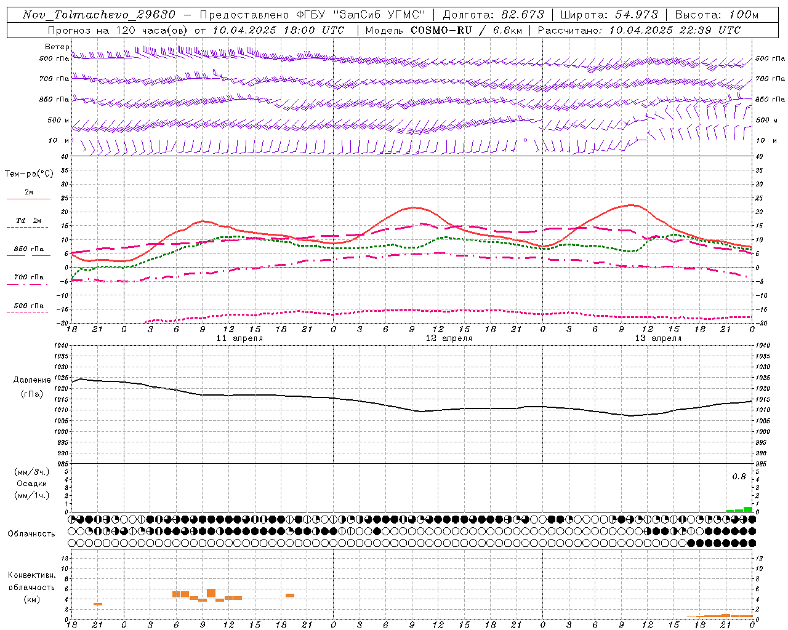Click the date label 12 апреля
The height and width of the screenshot is (630, 788).
pyautogui.click(x=449, y=338)
